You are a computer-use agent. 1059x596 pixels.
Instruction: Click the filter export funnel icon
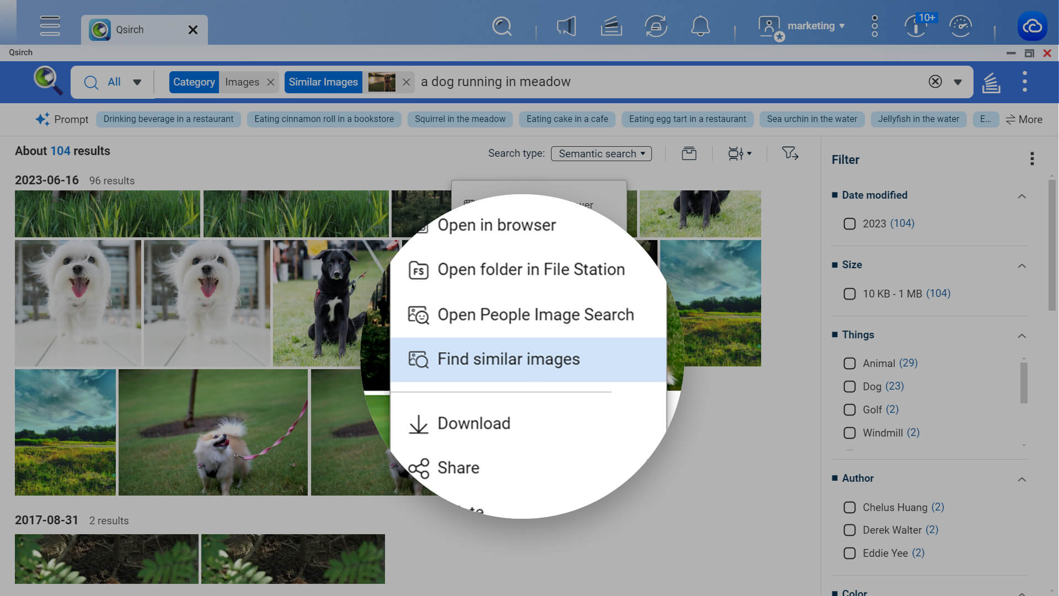pos(790,153)
